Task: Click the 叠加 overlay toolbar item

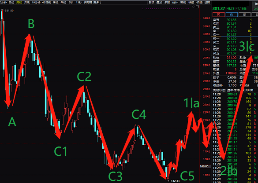Action: [x=159, y=3]
